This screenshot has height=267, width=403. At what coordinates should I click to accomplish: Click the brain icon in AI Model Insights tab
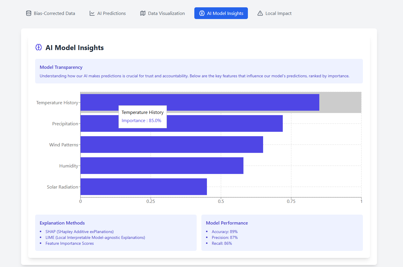(202, 13)
